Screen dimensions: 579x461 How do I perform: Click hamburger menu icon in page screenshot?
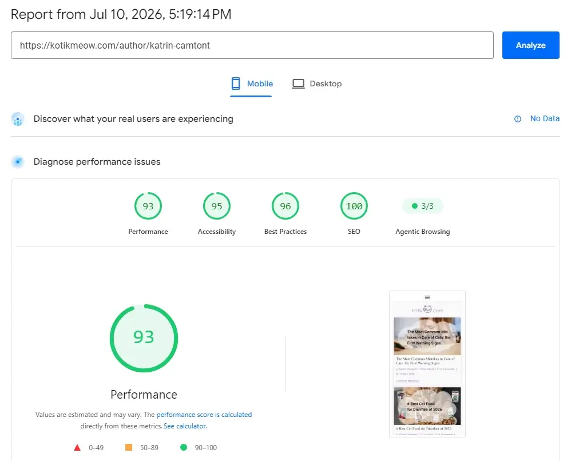427,297
